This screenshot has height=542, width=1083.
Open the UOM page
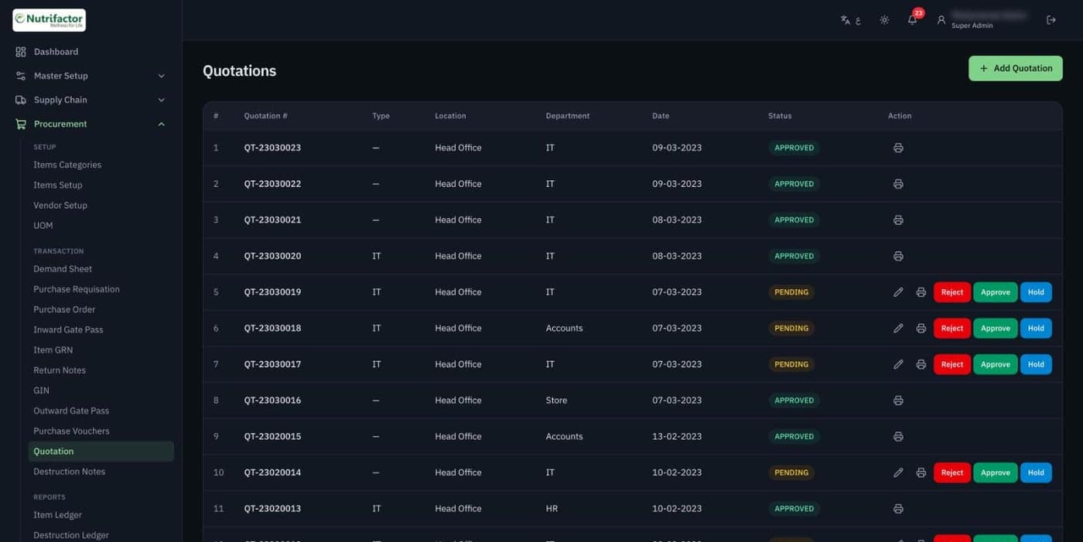43,226
